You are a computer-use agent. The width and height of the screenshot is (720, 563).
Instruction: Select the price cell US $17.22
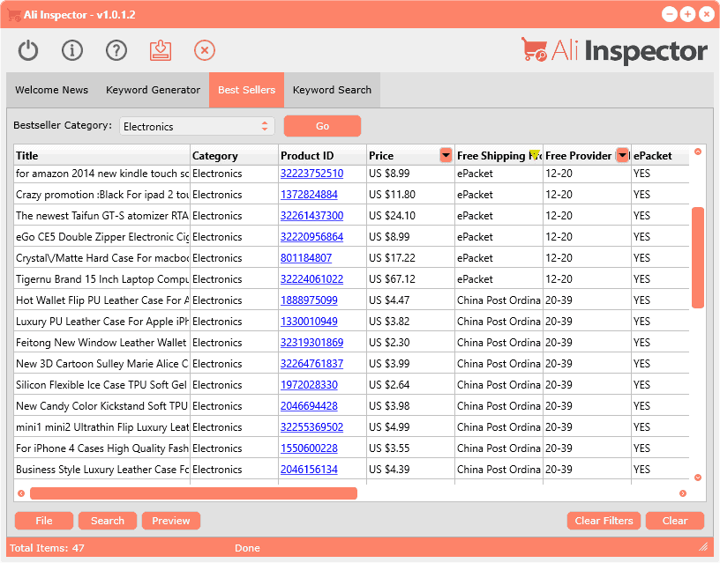click(x=410, y=257)
